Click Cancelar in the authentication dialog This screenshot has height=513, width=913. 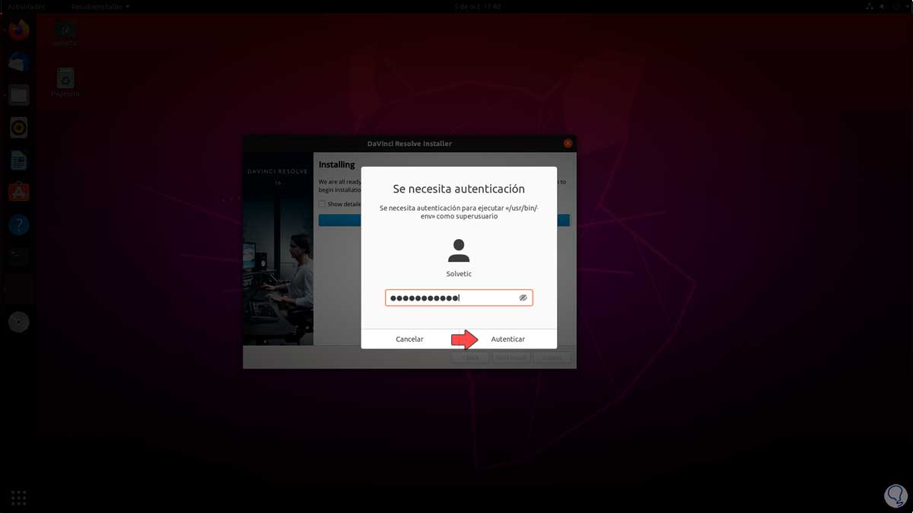tap(409, 339)
